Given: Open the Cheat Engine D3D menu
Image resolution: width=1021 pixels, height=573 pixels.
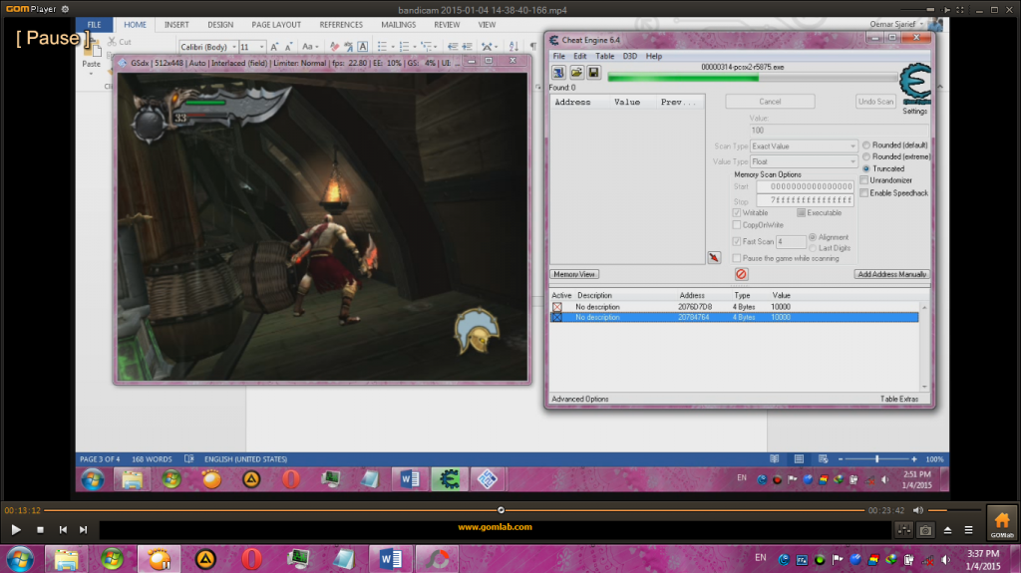Looking at the screenshot, I should 630,56.
